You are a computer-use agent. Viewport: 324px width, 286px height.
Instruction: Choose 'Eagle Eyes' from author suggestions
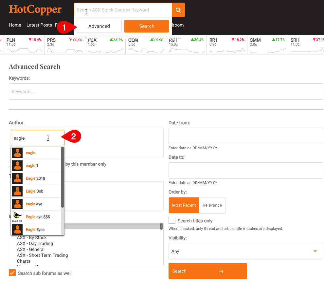click(x=36, y=230)
